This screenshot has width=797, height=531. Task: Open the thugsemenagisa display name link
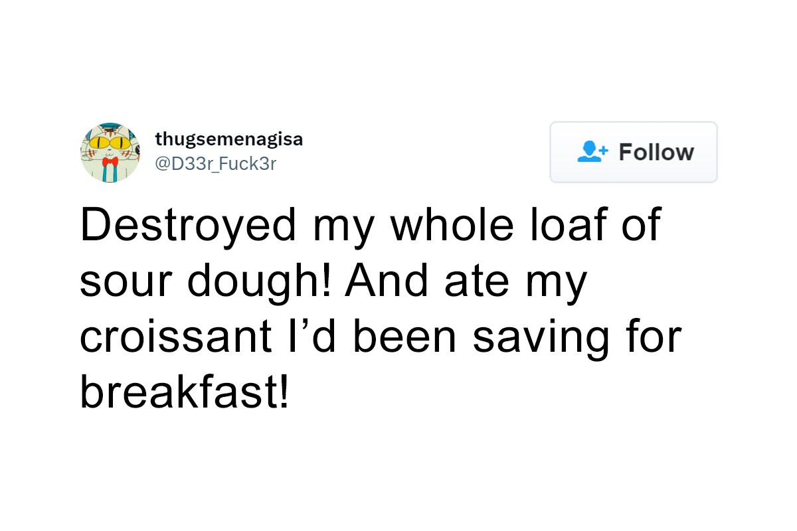coord(228,139)
